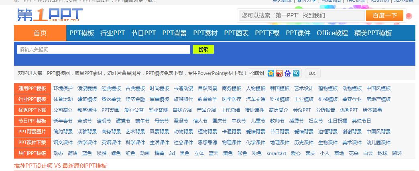419x171 pixels.
Task: Open the 生日祝福 link
Action: (338, 121)
